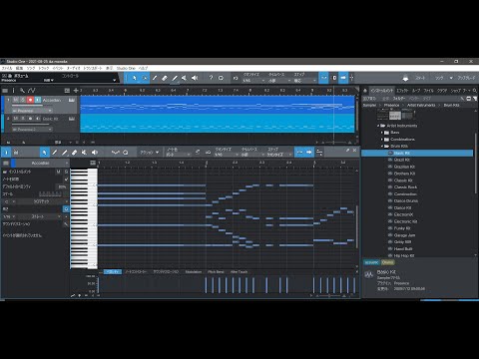Click the Basic Kit preset icon in info panel
The width and height of the screenshot is (479, 359).
click(369, 275)
